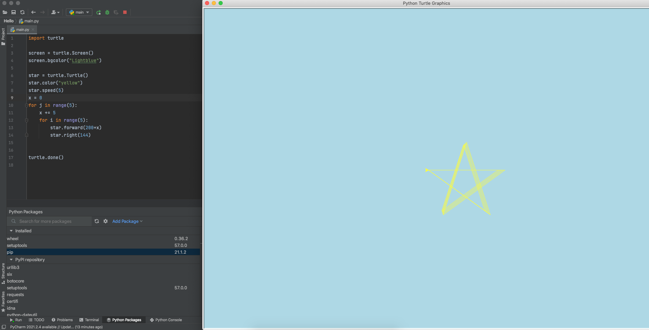Select the setuptools 57.0.0 installed package
This screenshot has height=330, width=649.
click(103, 245)
